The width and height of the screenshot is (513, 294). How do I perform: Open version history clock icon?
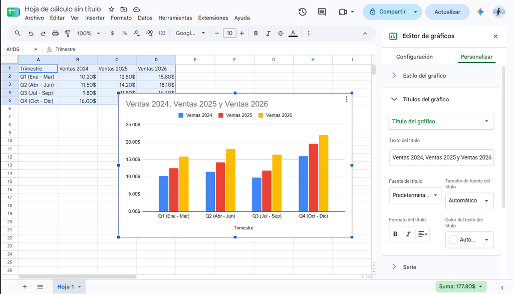point(302,12)
